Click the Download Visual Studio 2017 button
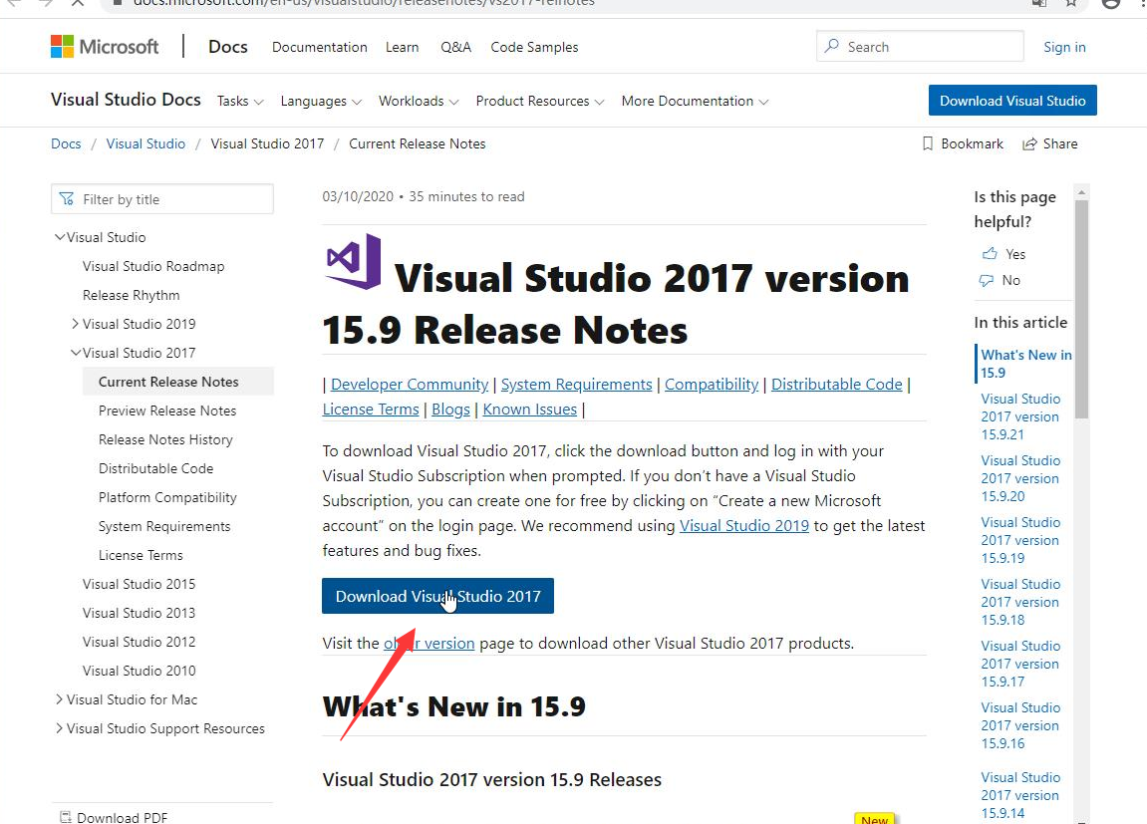Image resolution: width=1147 pixels, height=824 pixels. (437, 596)
